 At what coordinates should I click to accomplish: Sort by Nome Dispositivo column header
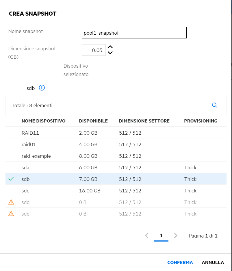44,121
